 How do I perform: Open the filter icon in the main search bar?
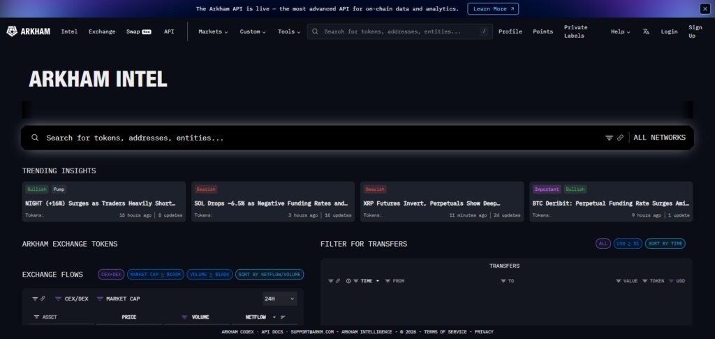(x=609, y=138)
